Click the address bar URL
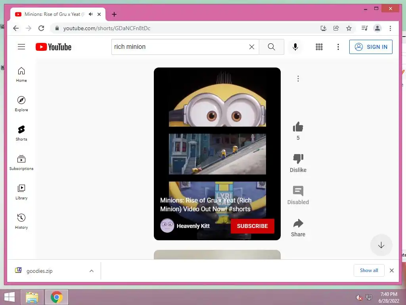 107,28
